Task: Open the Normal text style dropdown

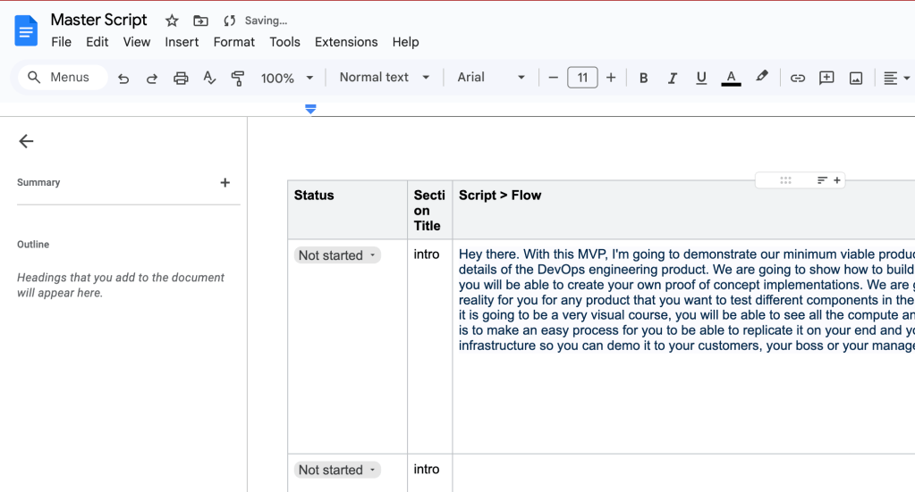Action: click(385, 78)
